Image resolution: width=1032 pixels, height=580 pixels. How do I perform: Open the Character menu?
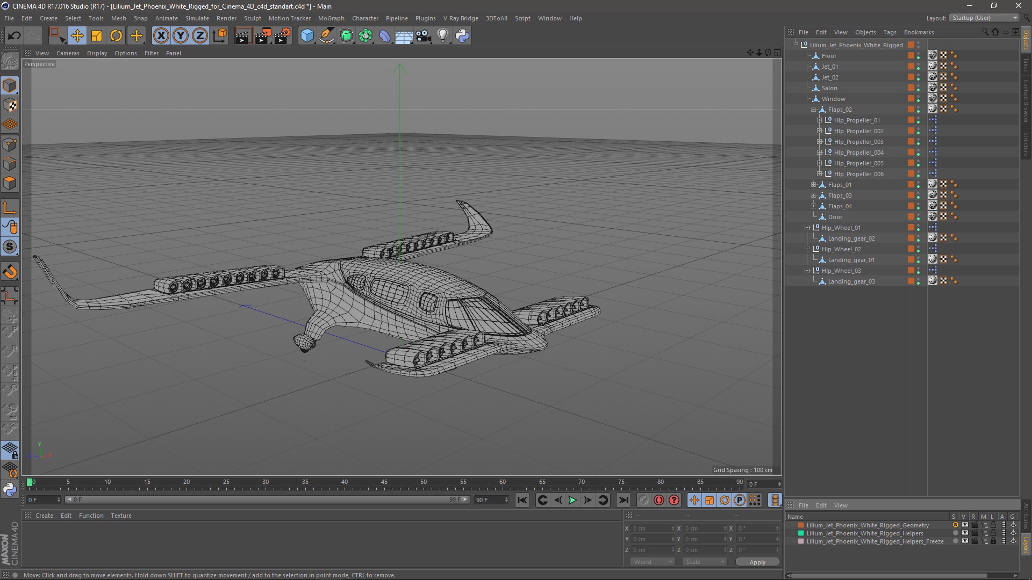click(x=365, y=18)
